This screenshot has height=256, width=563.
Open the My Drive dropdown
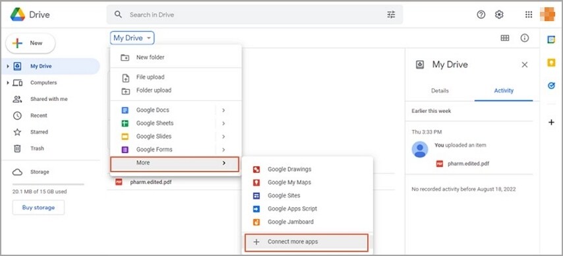click(133, 38)
